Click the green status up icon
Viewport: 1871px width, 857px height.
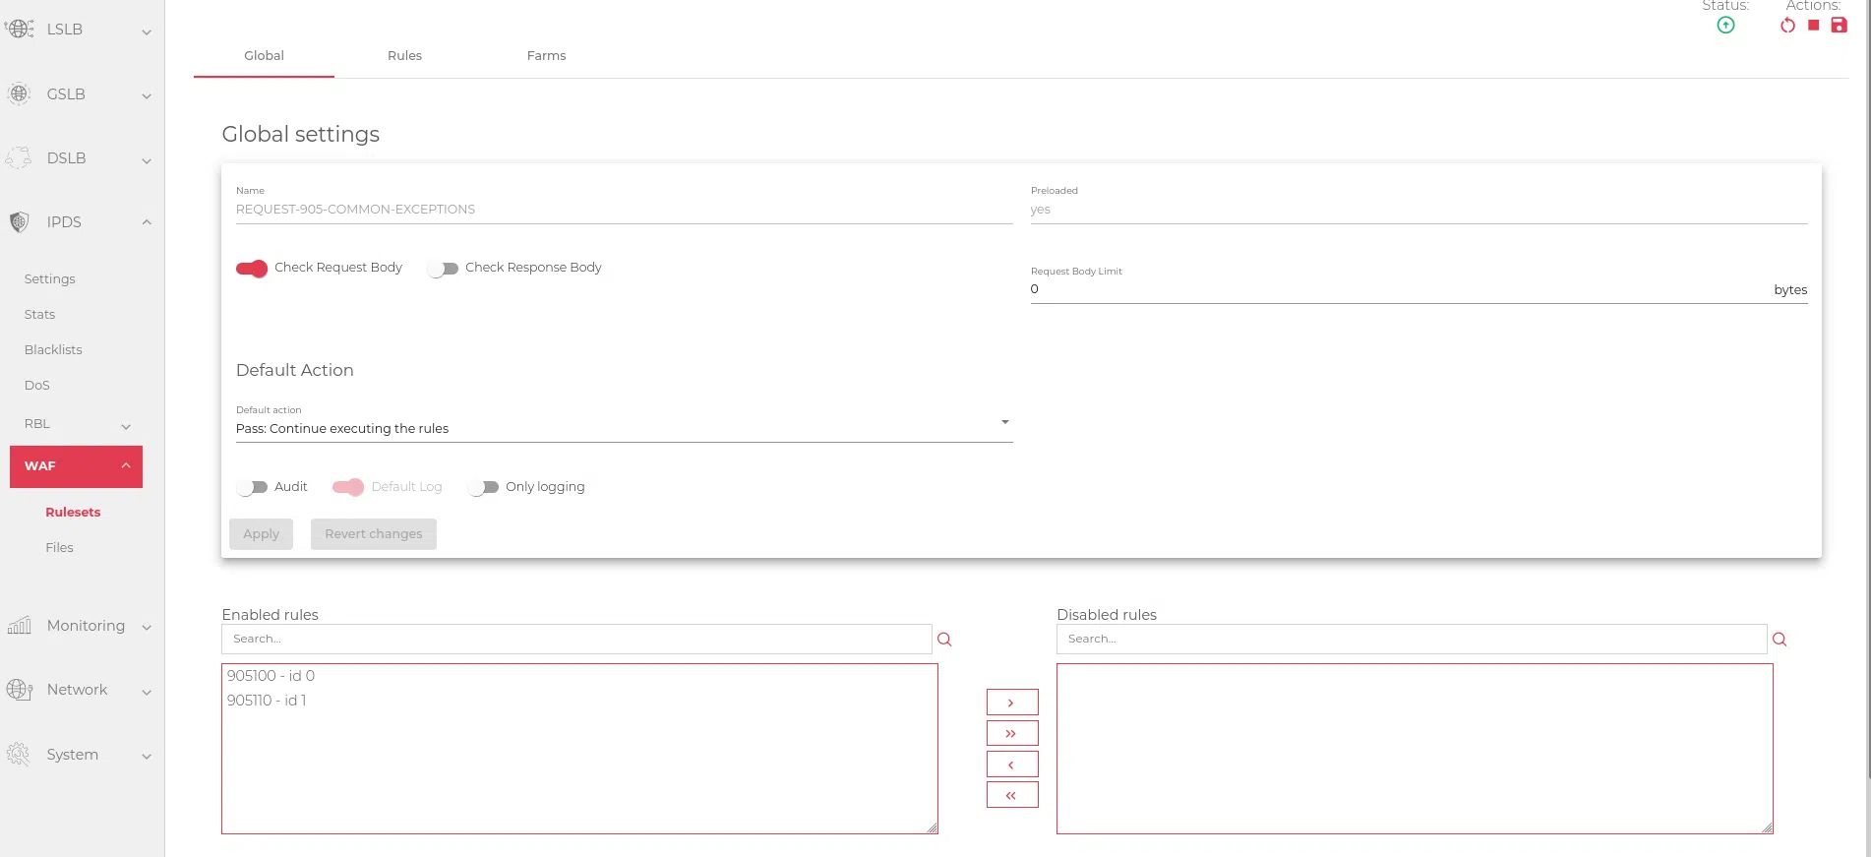point(1725,26)
